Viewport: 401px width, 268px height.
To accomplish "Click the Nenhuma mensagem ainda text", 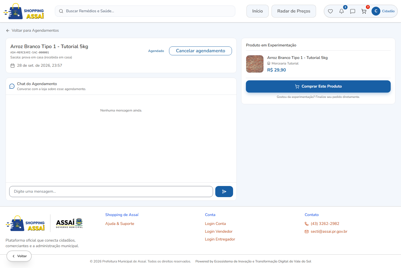I will click(121, 110).
